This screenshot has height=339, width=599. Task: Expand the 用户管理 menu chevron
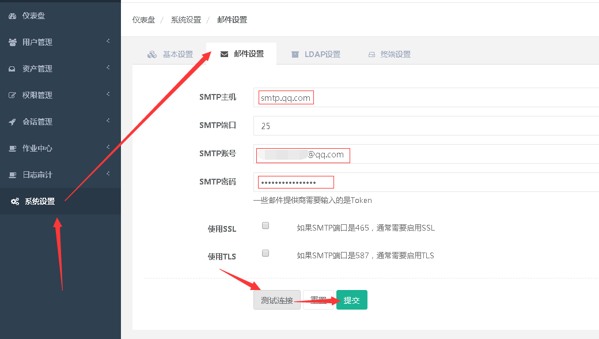coord(108,42)
